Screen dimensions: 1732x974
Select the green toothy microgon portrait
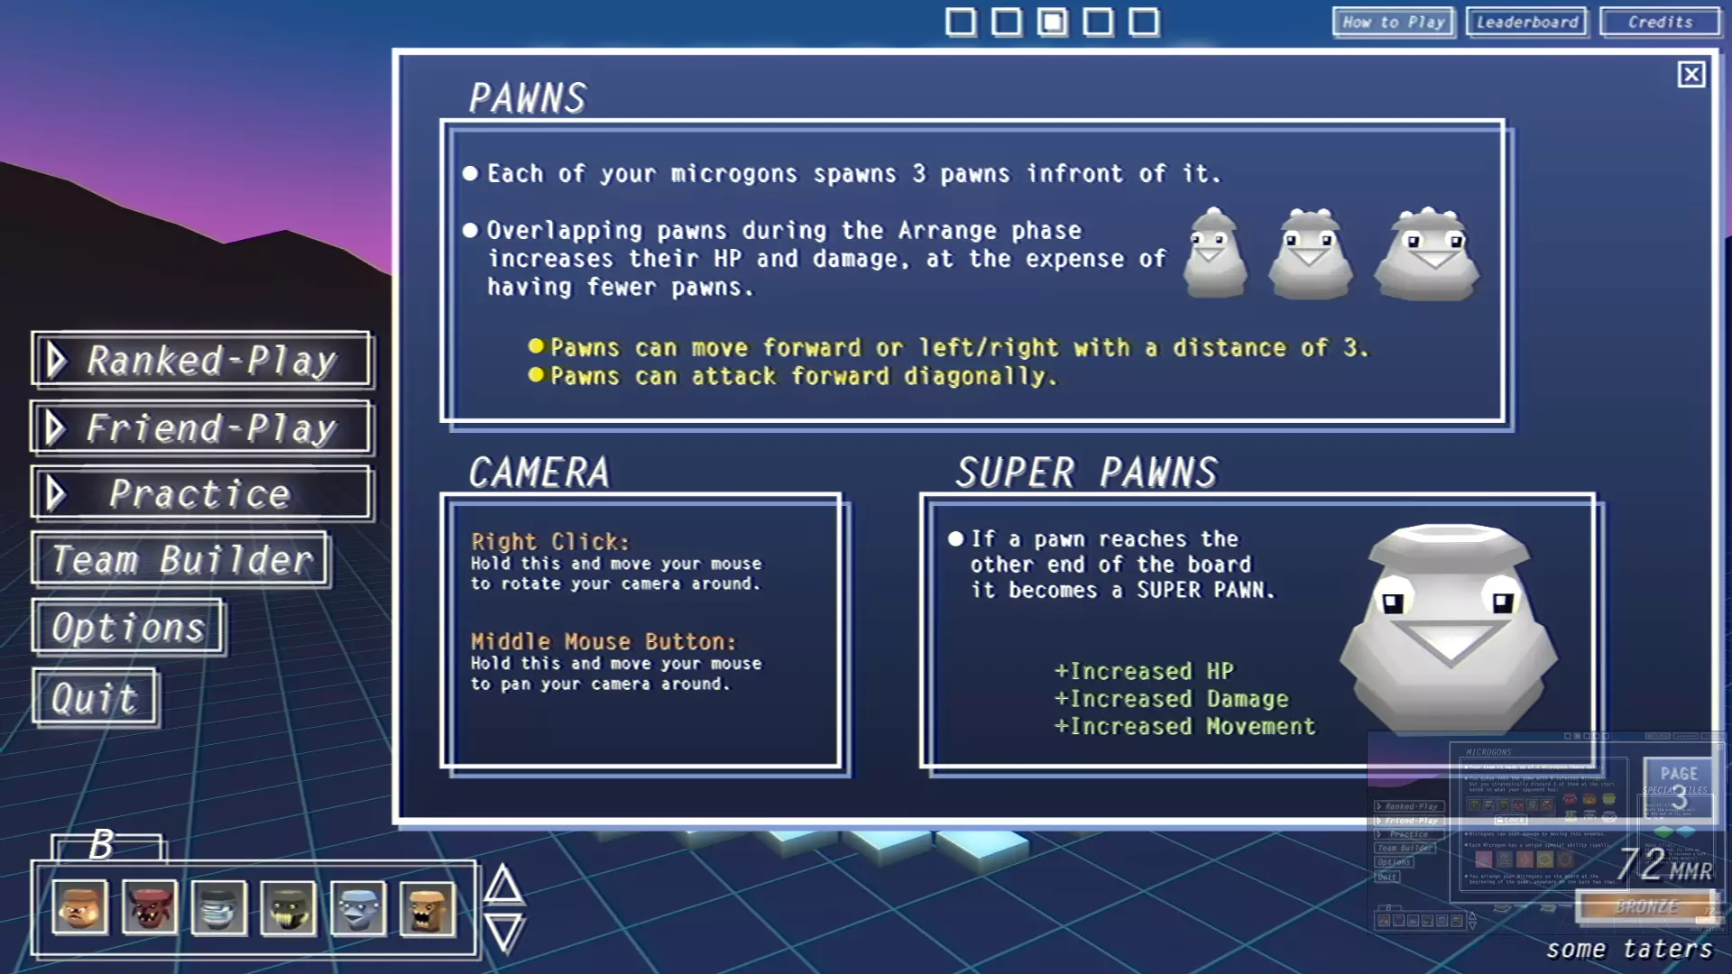pyautogui.click(x=288, y=907)
